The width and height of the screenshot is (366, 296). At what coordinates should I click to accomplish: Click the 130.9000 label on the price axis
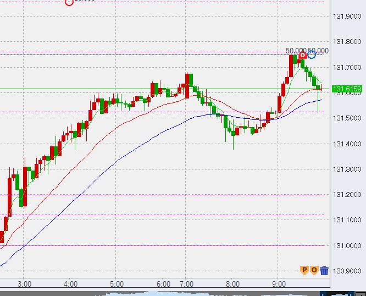pyautogui.click(x=347, y=271)
